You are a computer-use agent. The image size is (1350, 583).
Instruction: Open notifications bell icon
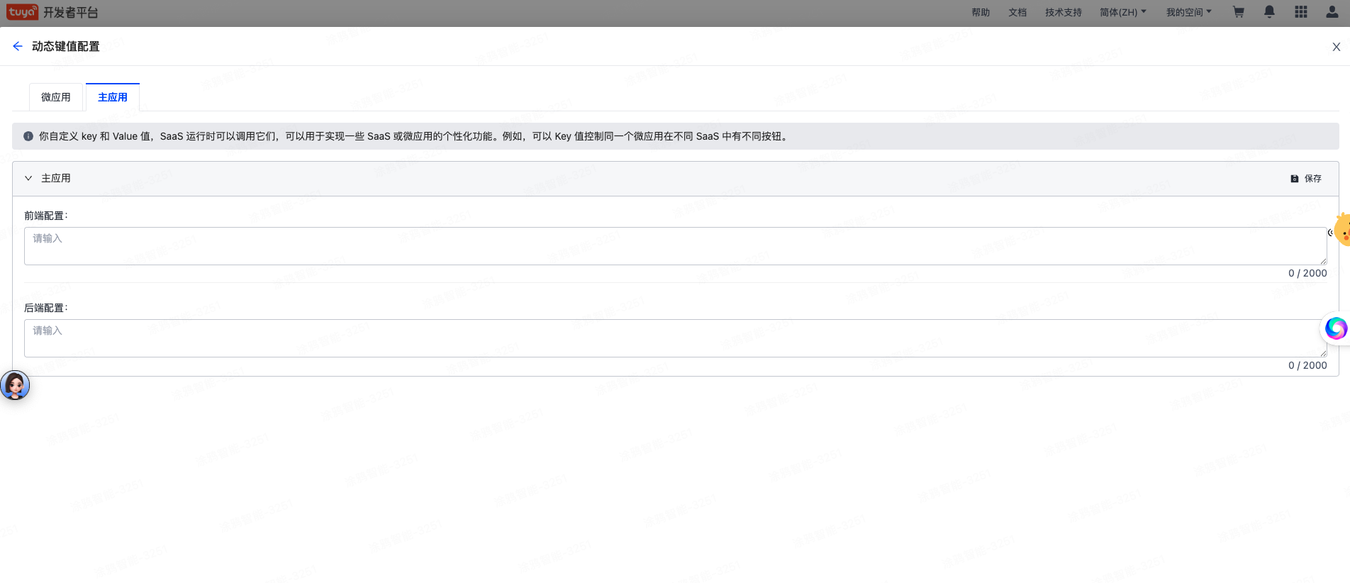point(1269,12)
